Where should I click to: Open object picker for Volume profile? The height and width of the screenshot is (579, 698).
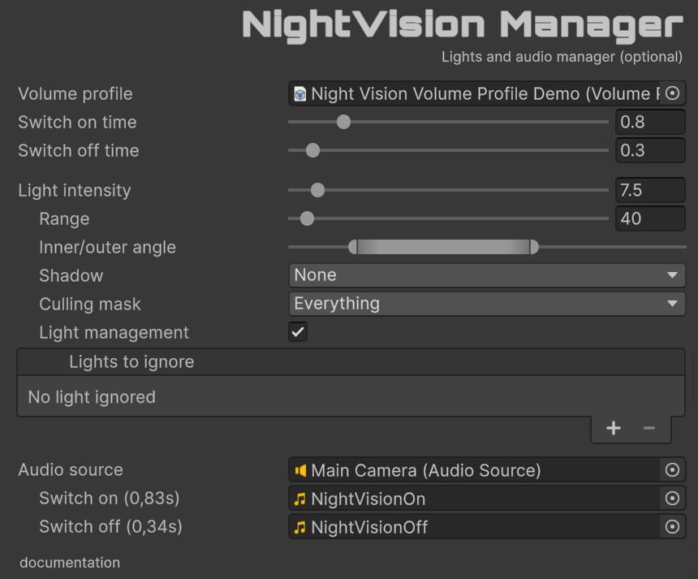tap(672, 93)
